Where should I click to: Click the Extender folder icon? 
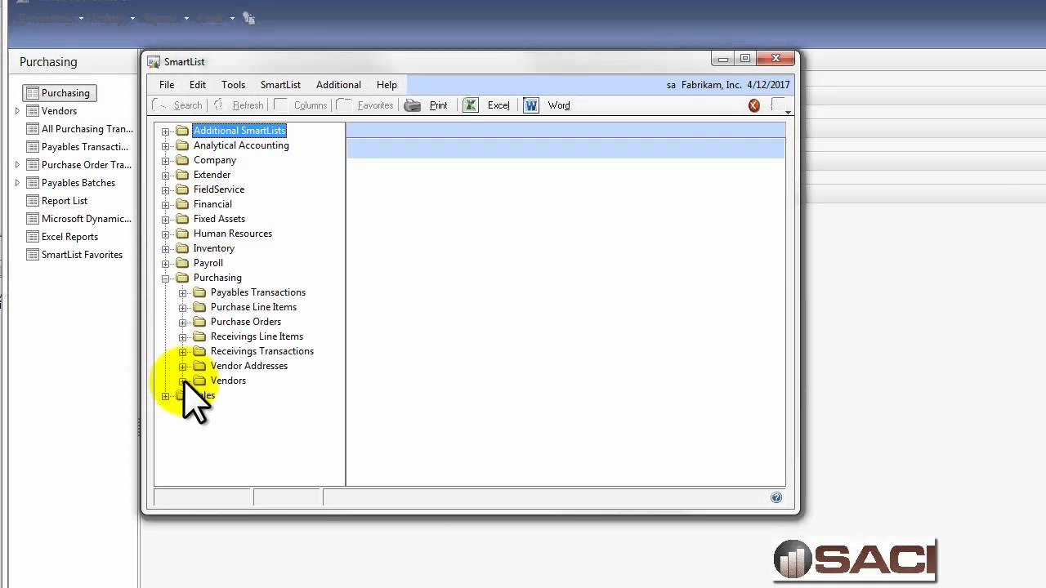tap(182, 175)
